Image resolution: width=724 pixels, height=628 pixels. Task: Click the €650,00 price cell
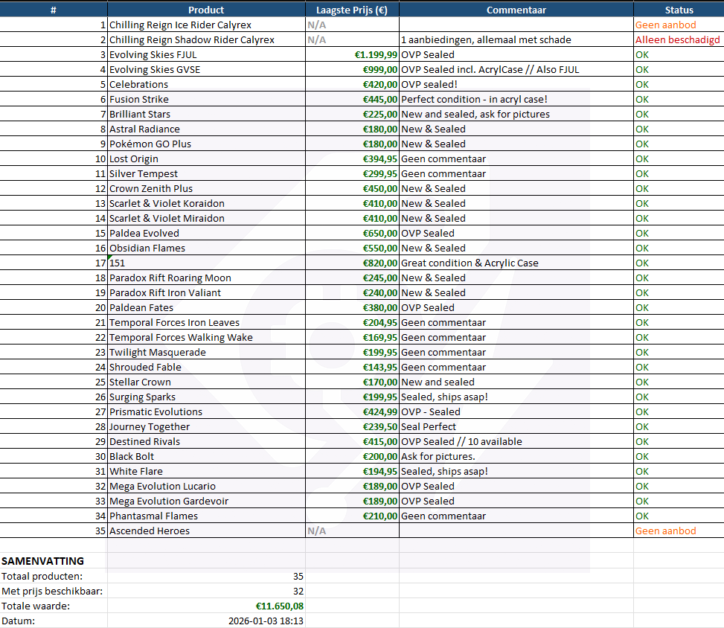coord(352,233)
